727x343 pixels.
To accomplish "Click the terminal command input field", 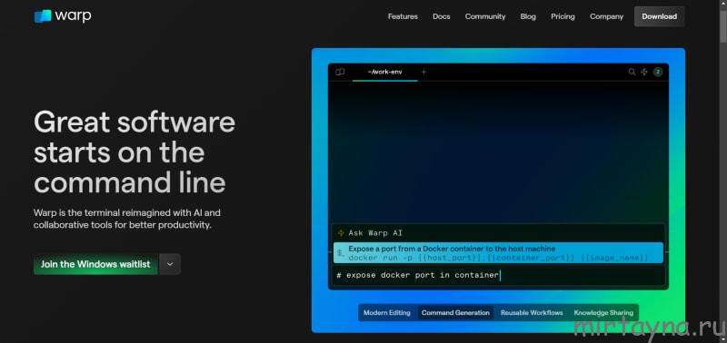I will [498, 276].
